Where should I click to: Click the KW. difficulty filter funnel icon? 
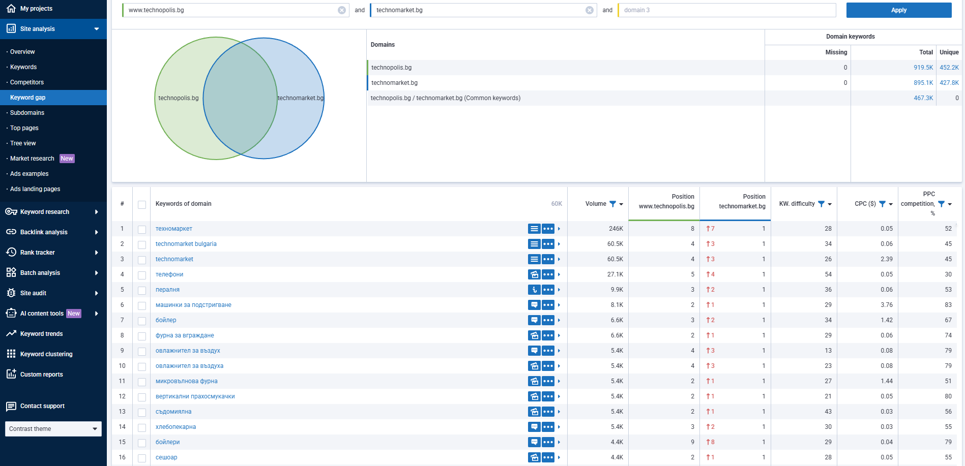(821, 204)
